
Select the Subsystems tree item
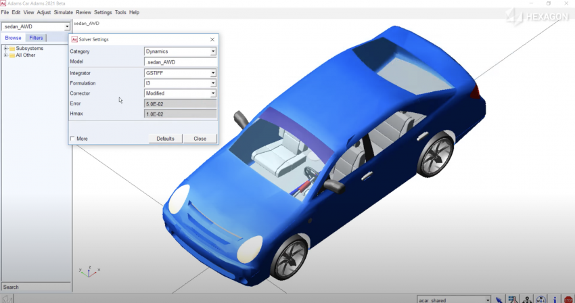click(x=29, y=49)
